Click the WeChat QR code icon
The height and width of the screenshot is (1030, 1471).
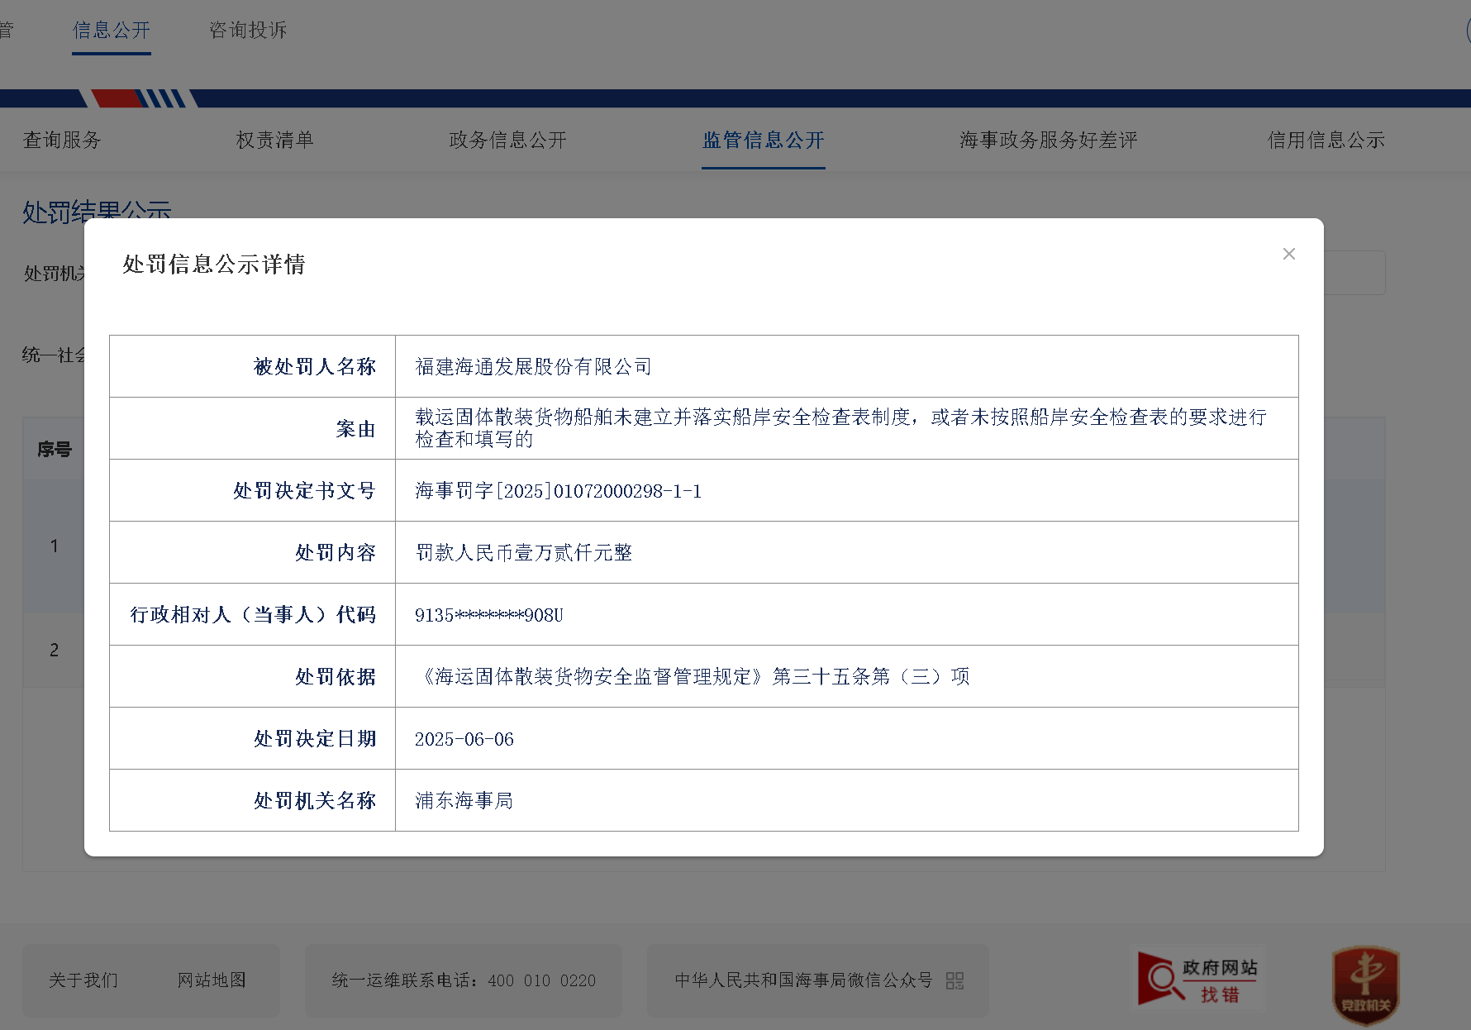coord(954,980)
